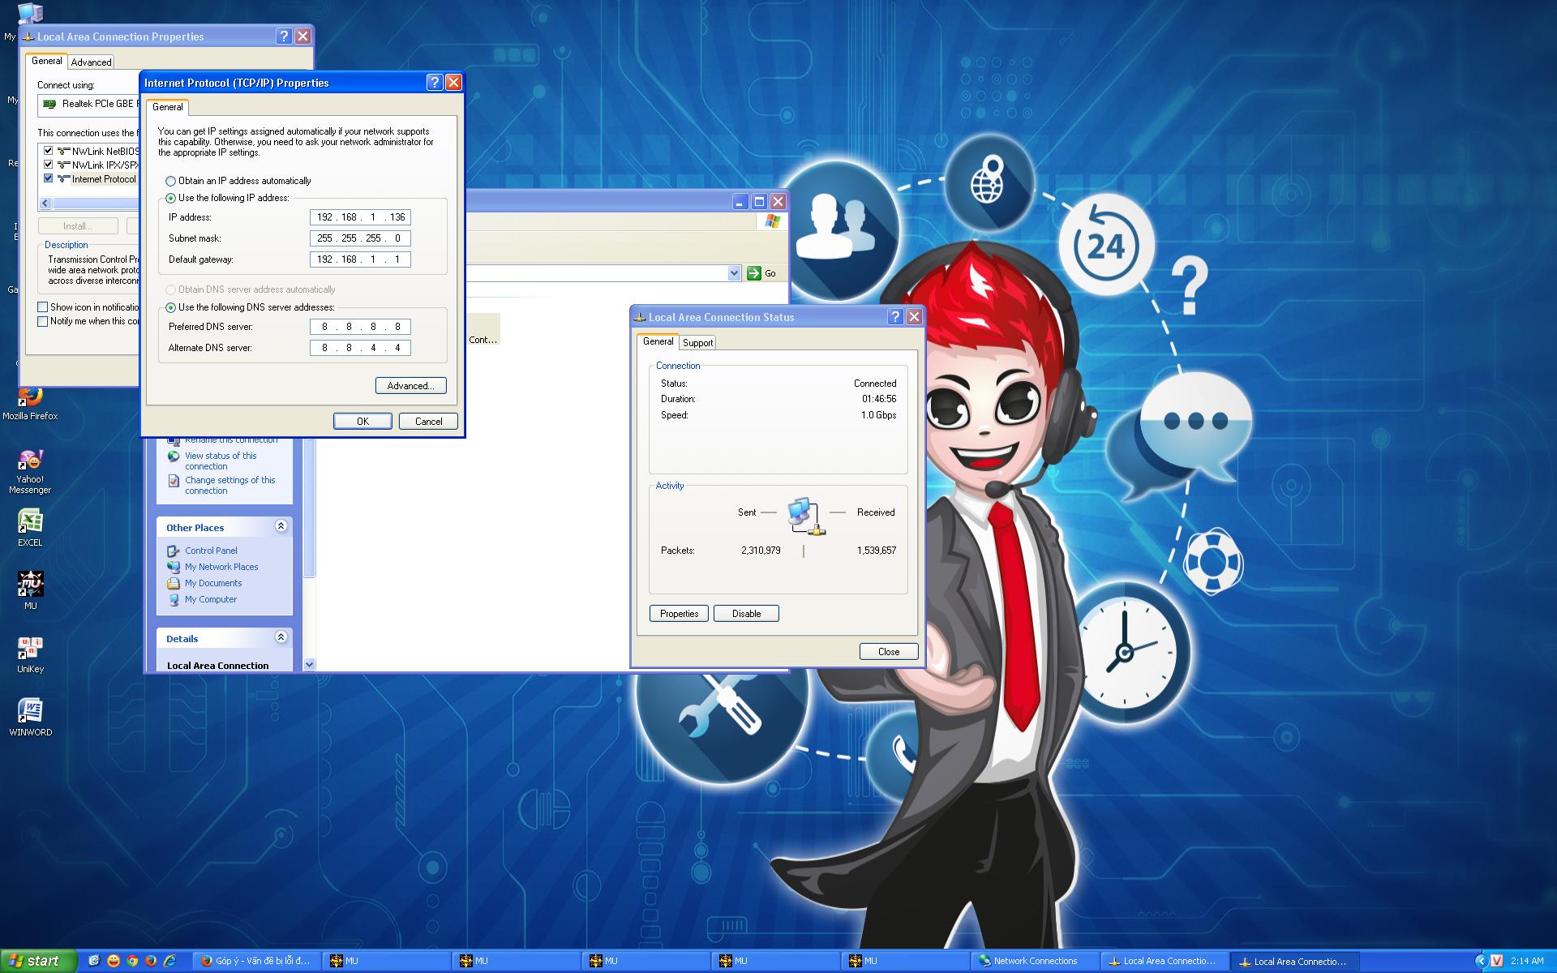Open the WINWORD desktop shortcut
Screen dimensions: 1557x973
click(30, 717)
